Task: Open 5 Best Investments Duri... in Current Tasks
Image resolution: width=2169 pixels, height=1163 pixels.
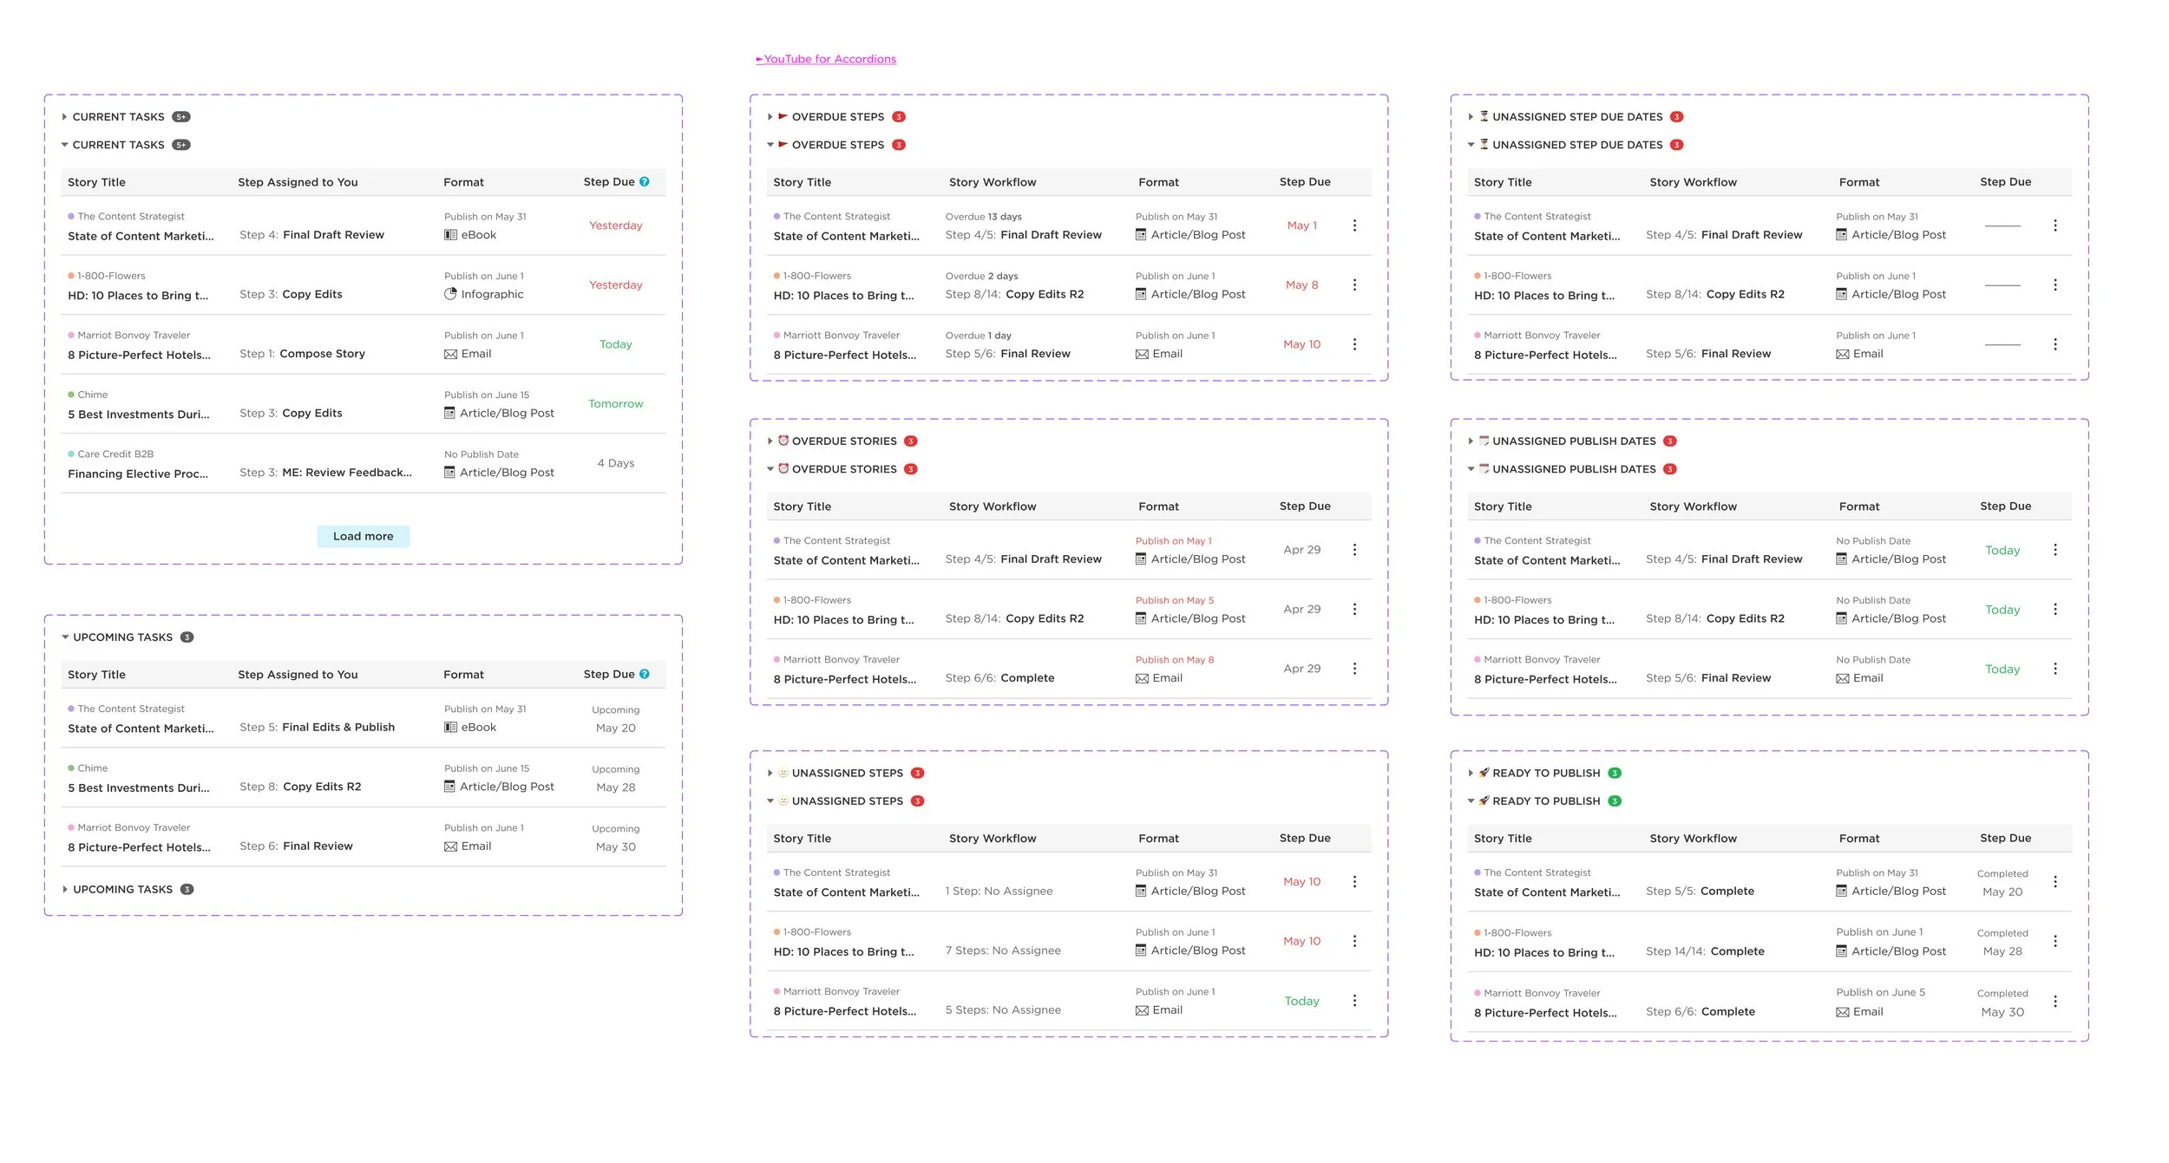Action: 139,415
